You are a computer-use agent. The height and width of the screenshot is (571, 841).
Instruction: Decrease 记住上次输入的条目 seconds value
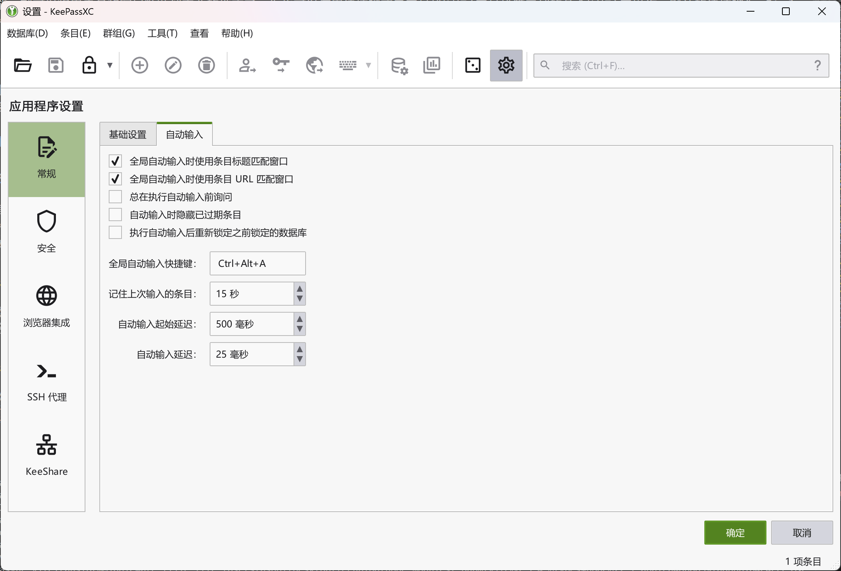pyautogui.click(x=300, y=299)
